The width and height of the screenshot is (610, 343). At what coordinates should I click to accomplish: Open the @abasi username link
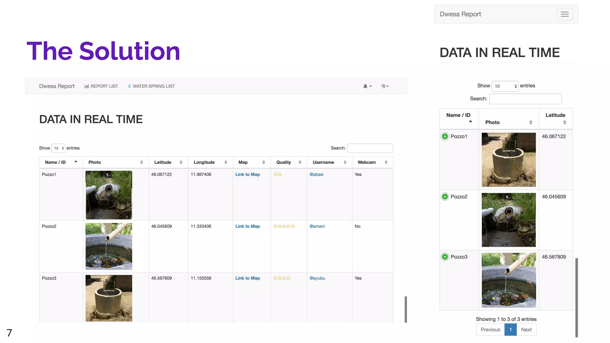tap(316, 175)
